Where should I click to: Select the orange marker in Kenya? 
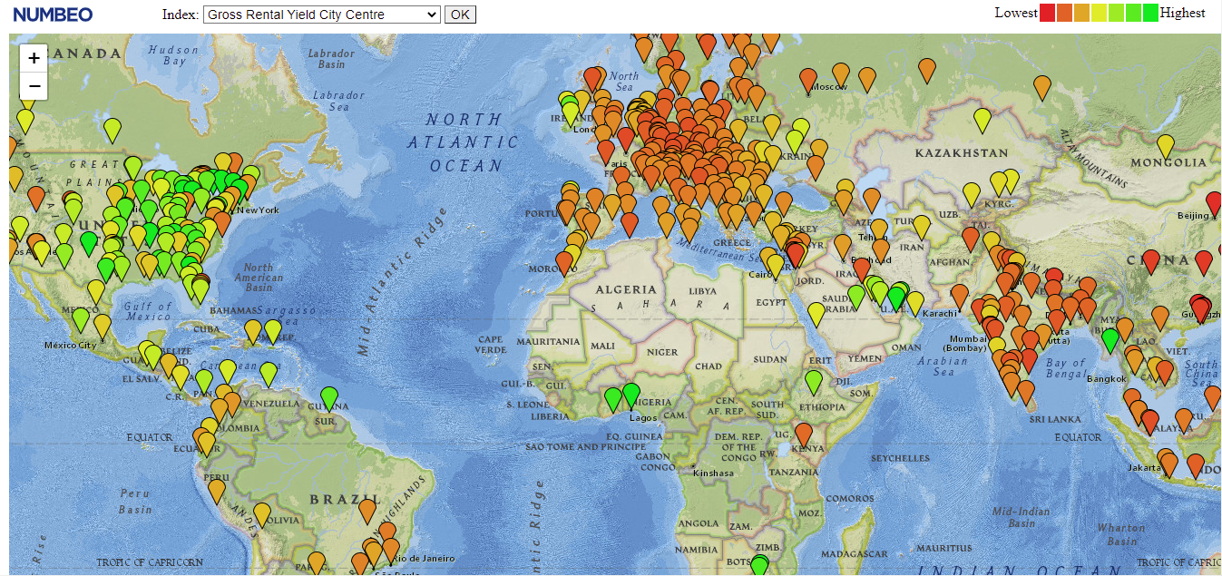(x=804, y=434)
